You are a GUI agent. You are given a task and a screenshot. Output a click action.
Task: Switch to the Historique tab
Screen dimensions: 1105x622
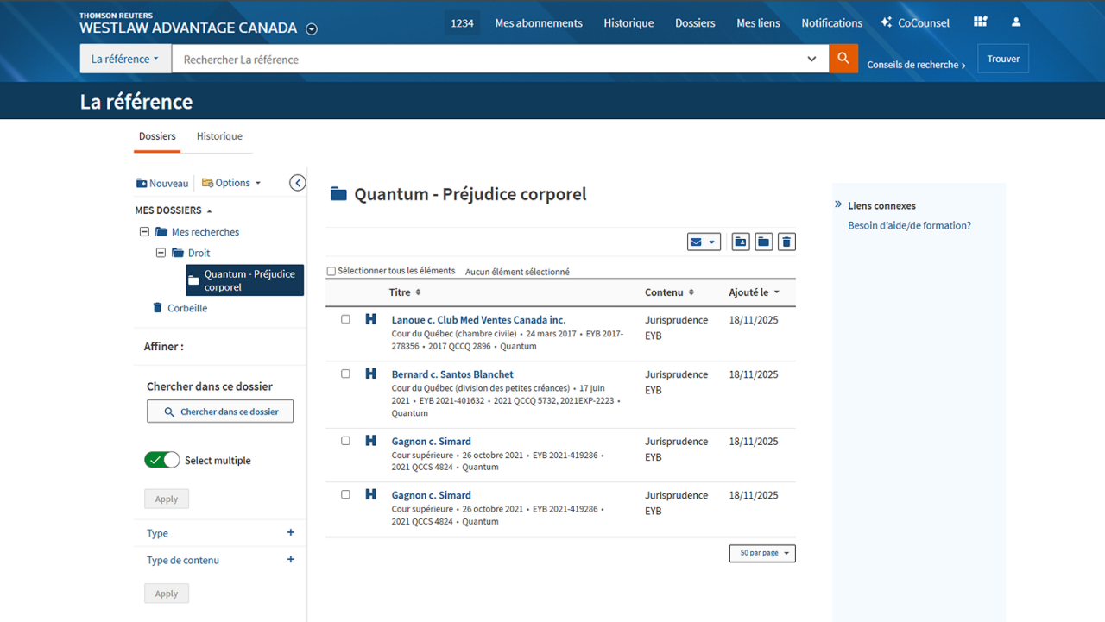click(x=219, y=136)
